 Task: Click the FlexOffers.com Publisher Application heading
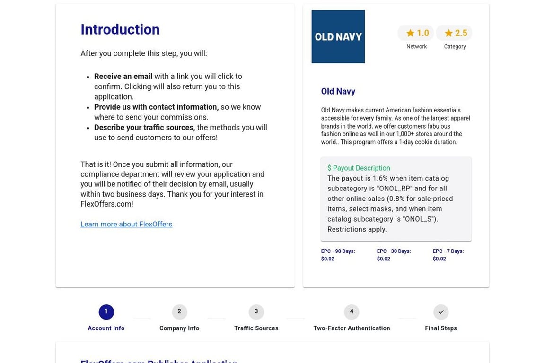[159, 361]
